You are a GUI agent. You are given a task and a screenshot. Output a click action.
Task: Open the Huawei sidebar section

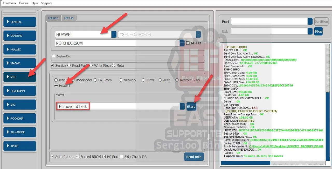(x=19, y=49)
